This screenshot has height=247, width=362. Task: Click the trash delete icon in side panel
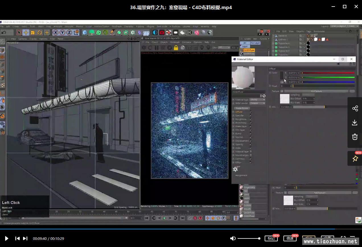coord(355,137)
